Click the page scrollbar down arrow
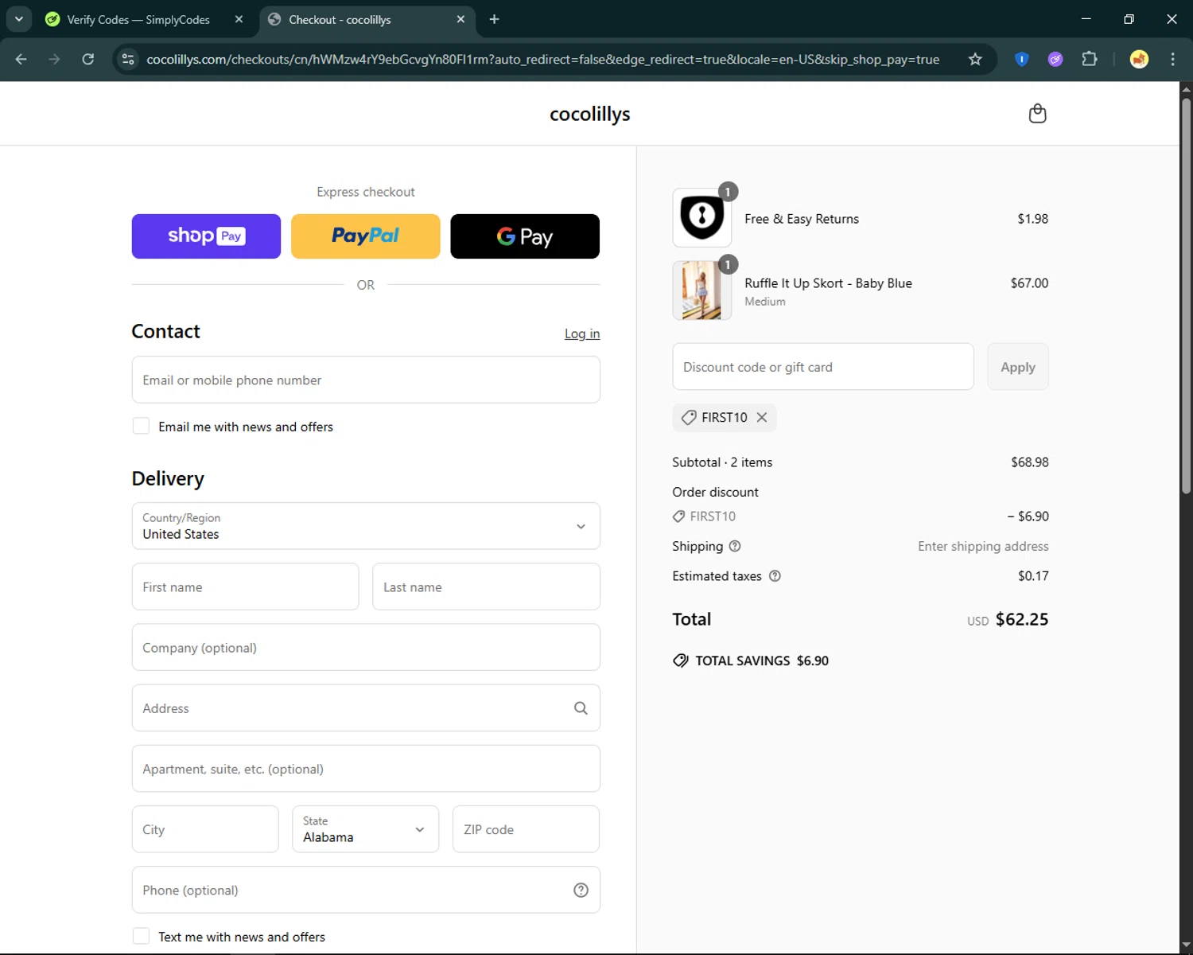 [1186, 945]
